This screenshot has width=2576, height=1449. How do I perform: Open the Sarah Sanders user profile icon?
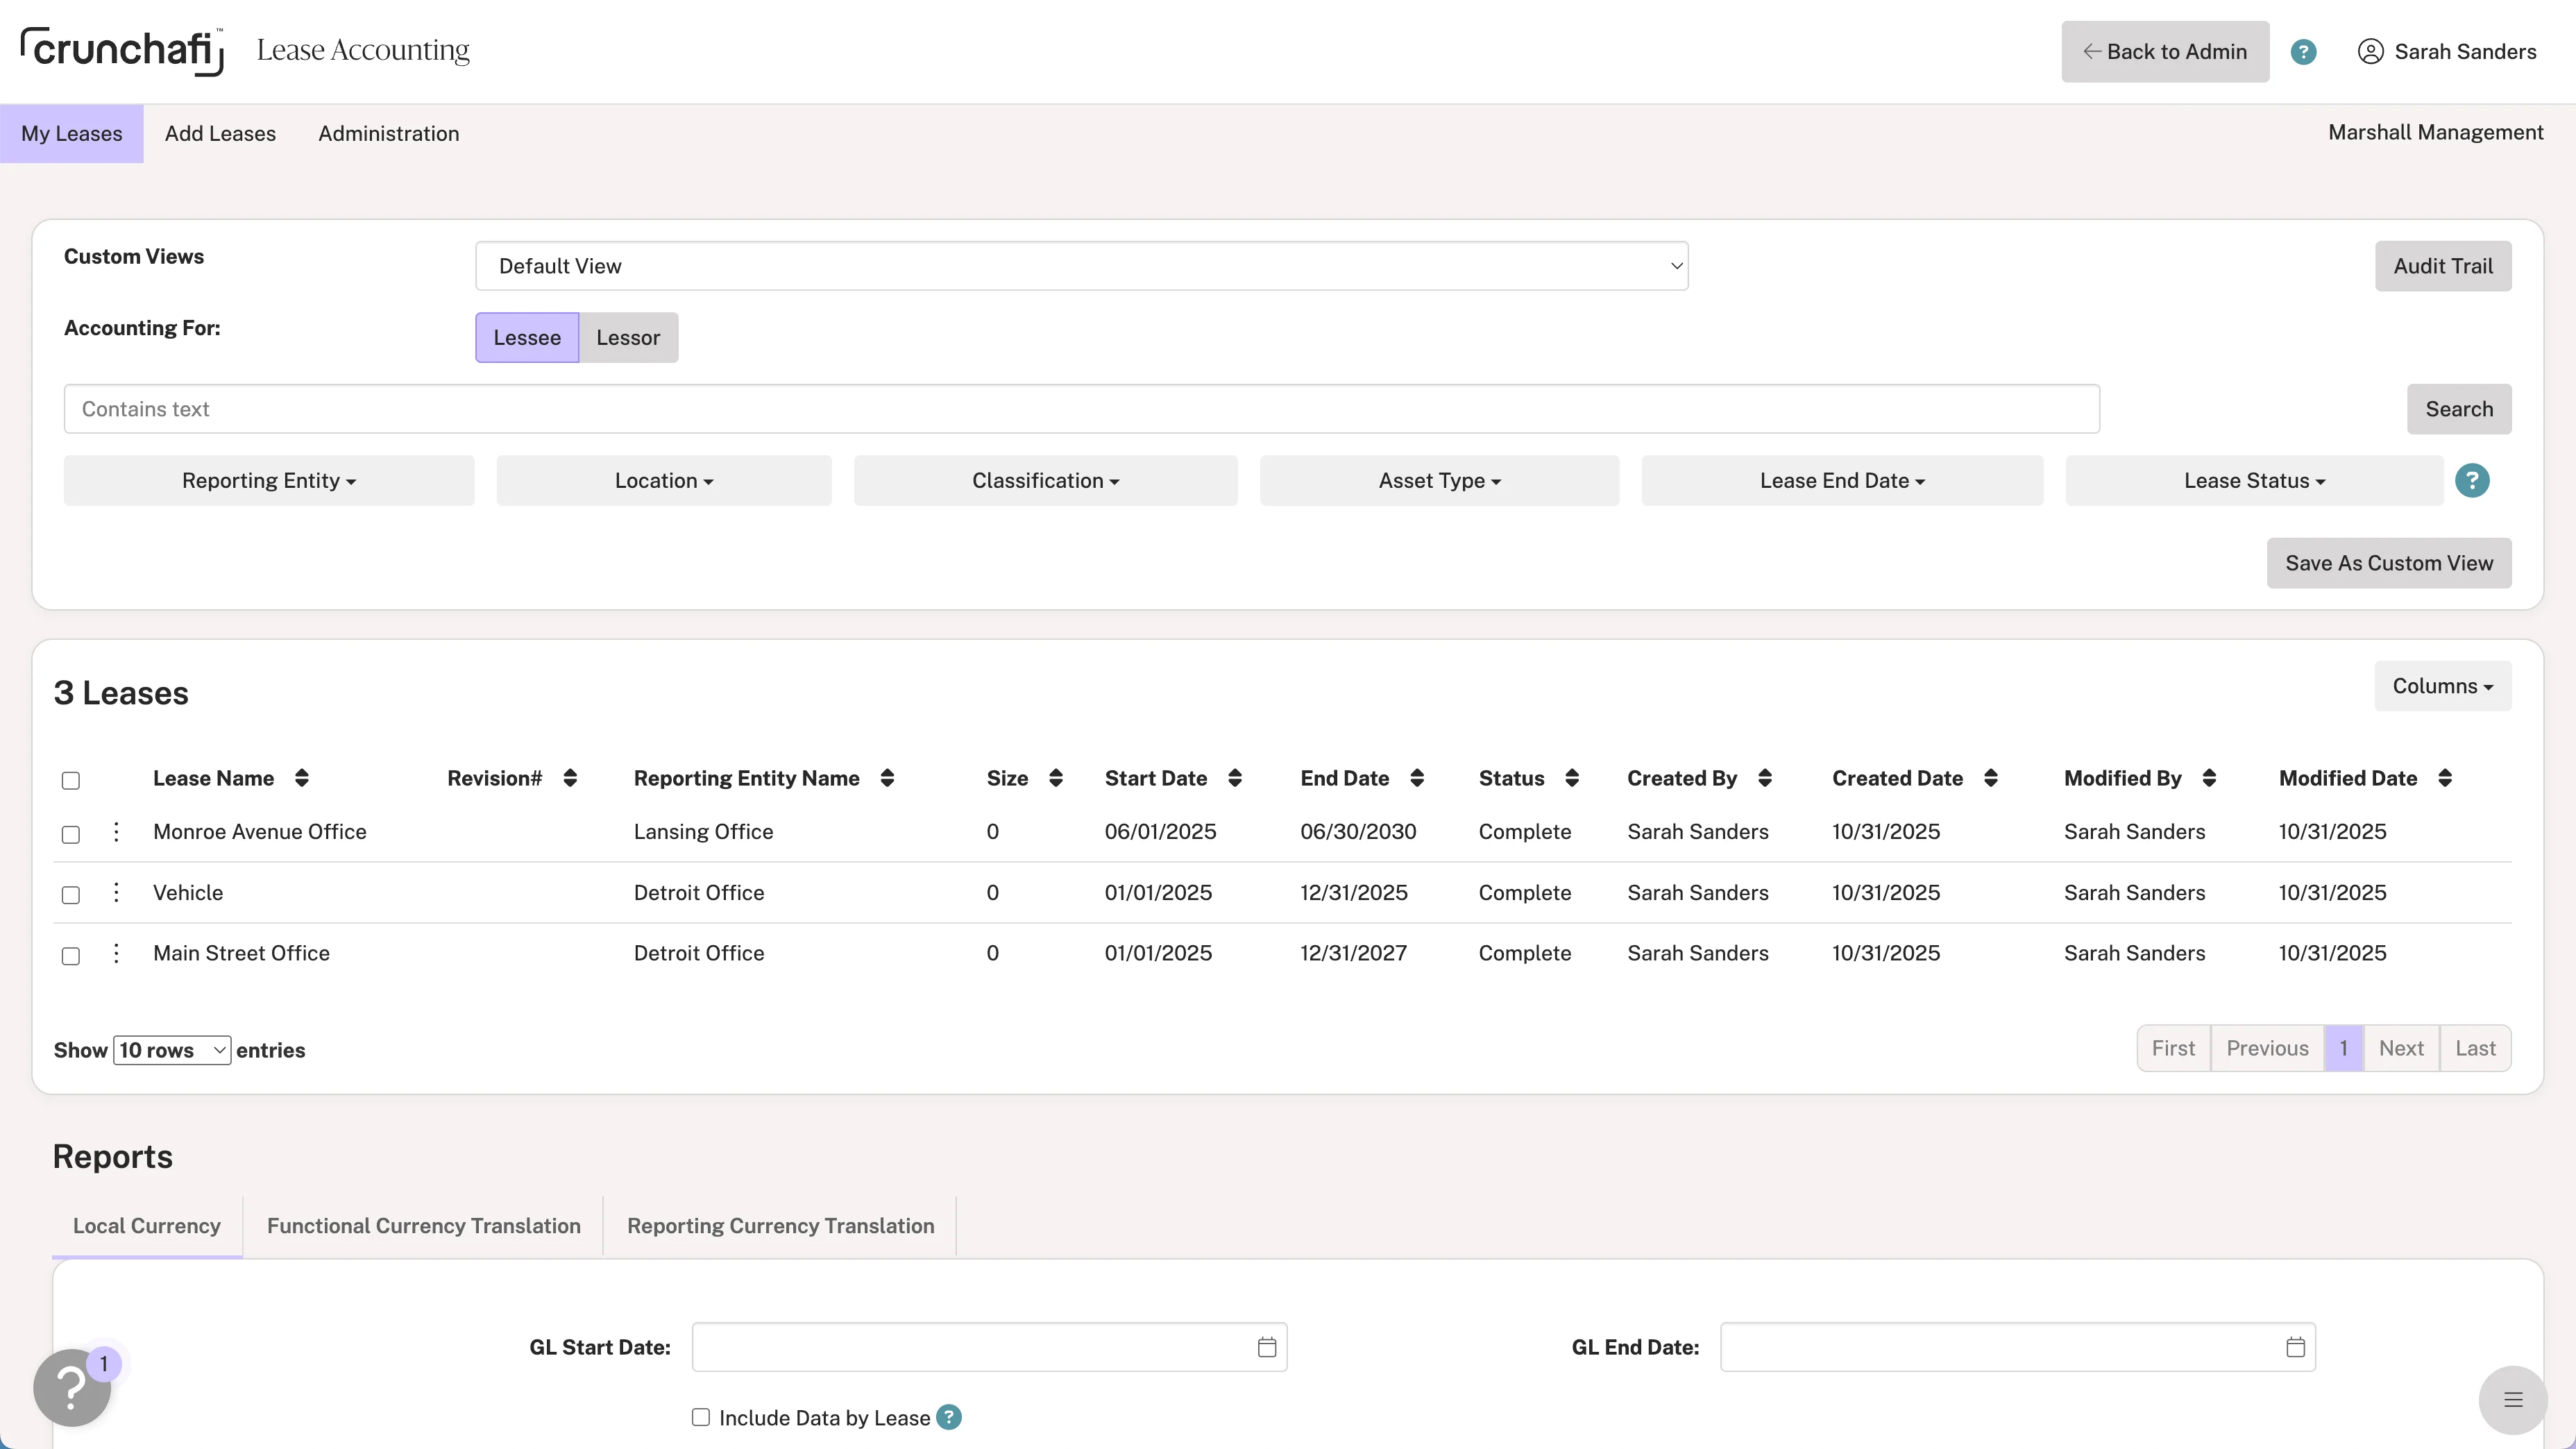click(2370, 52)
